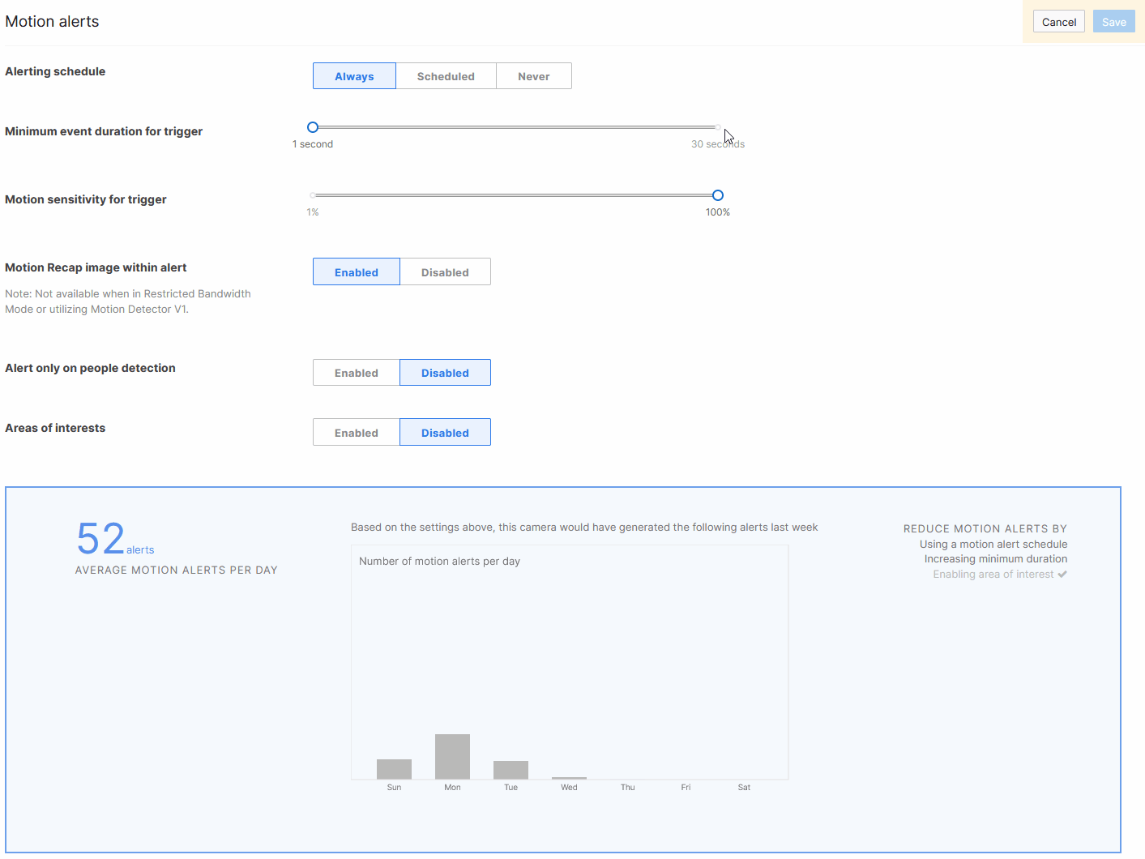This screenshot has width=1145, height=859.
Task: Click 'Enabling area of interest' text
Action: pyautogui.click(x=993, y=575)
